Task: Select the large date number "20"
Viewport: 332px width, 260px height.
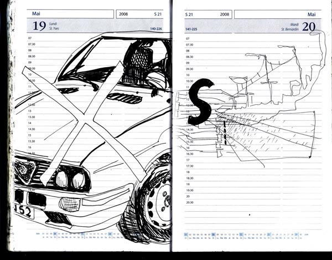Action: pyautogui.click(x=309, y=27)
